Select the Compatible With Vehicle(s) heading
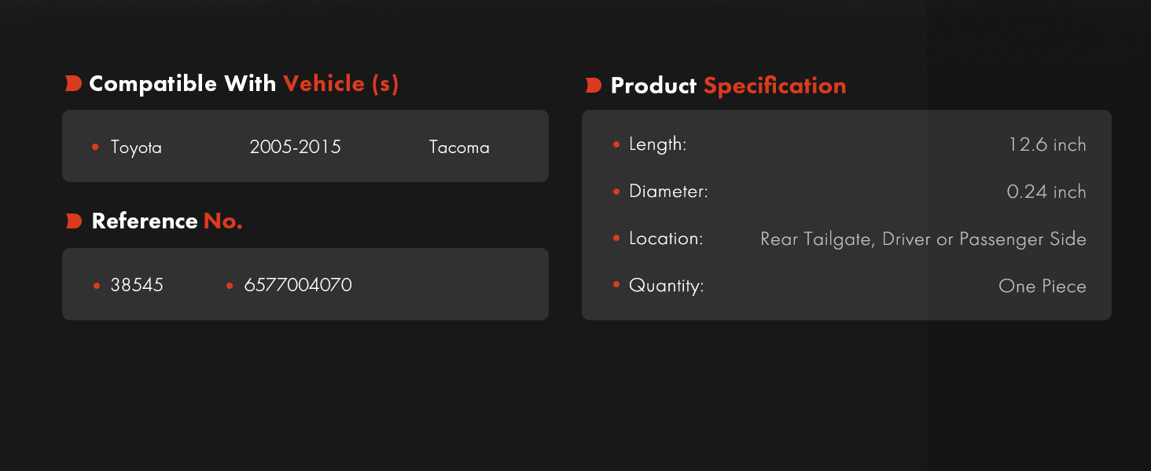This screenshot has width=1151, height=471. point(244,84)
